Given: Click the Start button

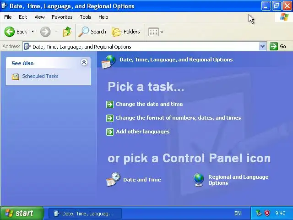Looking at the screenshot, I should (22, 213).
